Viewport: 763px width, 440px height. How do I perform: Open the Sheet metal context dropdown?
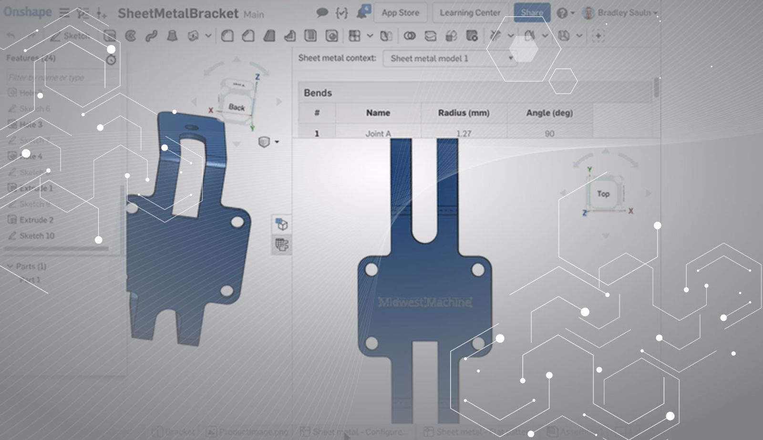click(450, 59)
